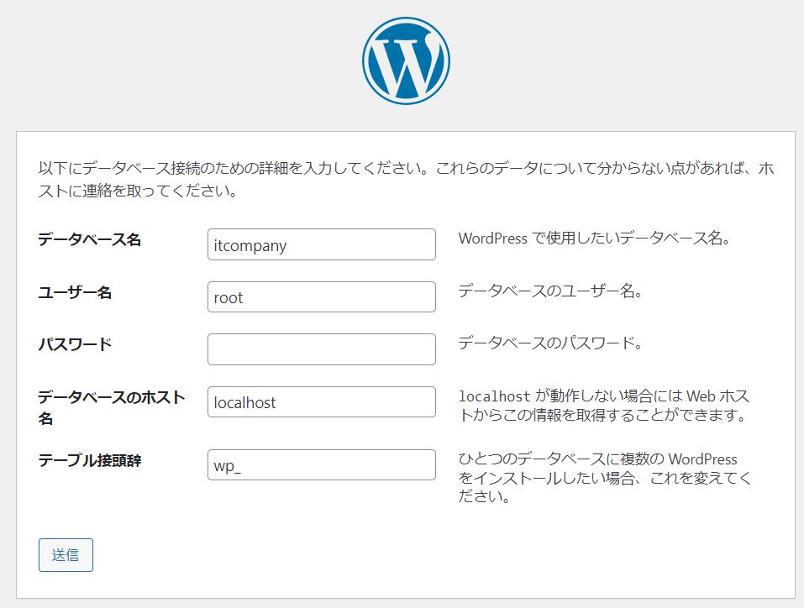Screen dimensions: 804x608
Task: Click the パスワード field label
Action: coord(75,344)
